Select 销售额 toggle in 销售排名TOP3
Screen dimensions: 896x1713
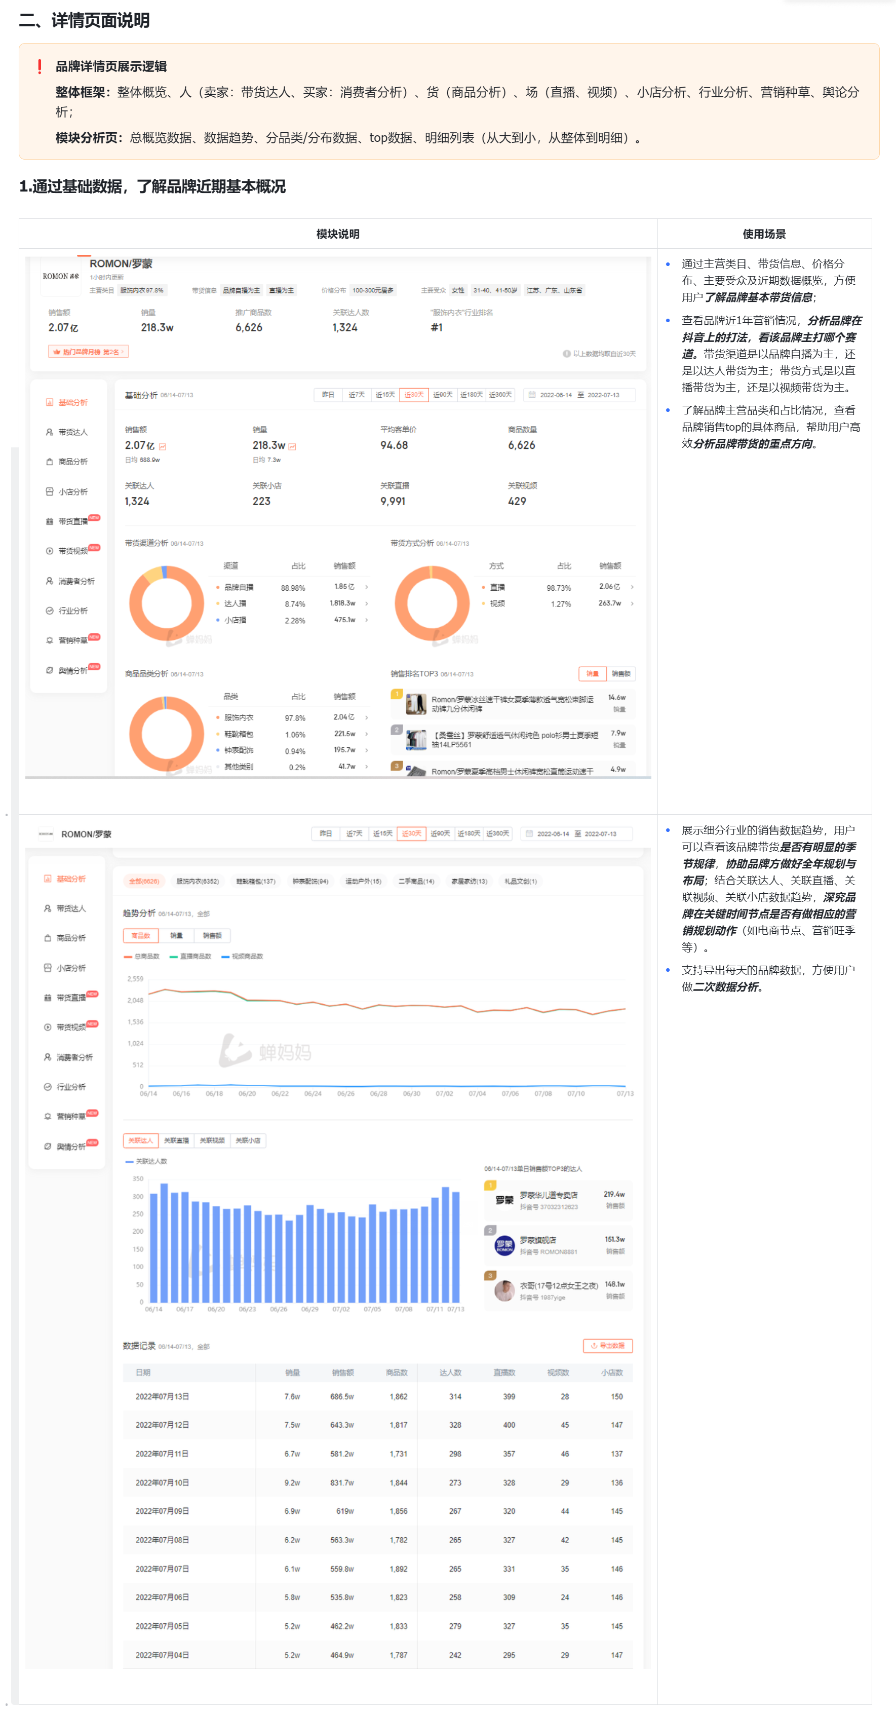(x=621, y=674)
